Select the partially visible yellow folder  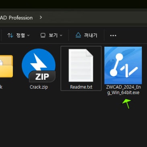6,66
